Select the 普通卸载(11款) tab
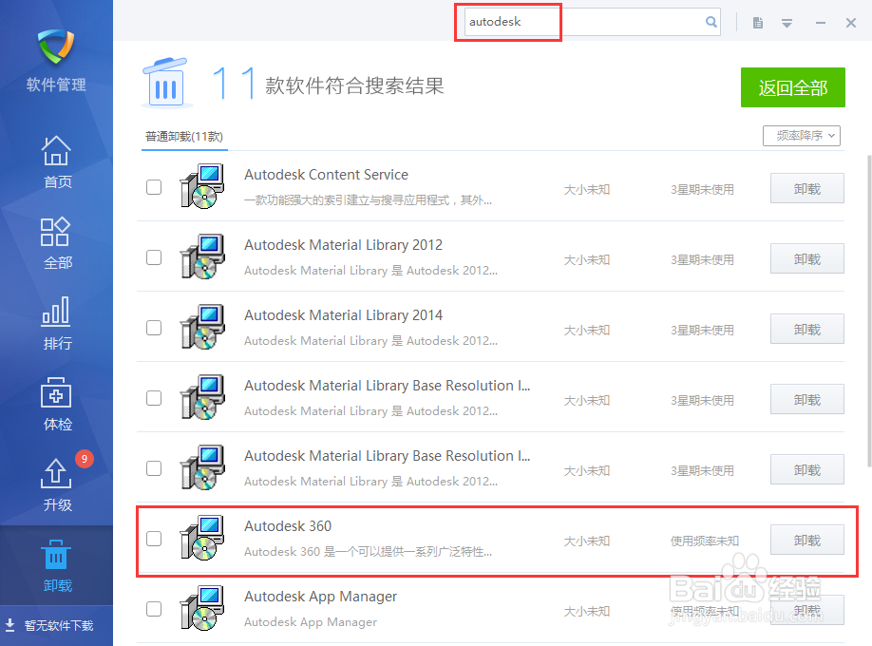The image size is (872, 646). click(184, 137)
